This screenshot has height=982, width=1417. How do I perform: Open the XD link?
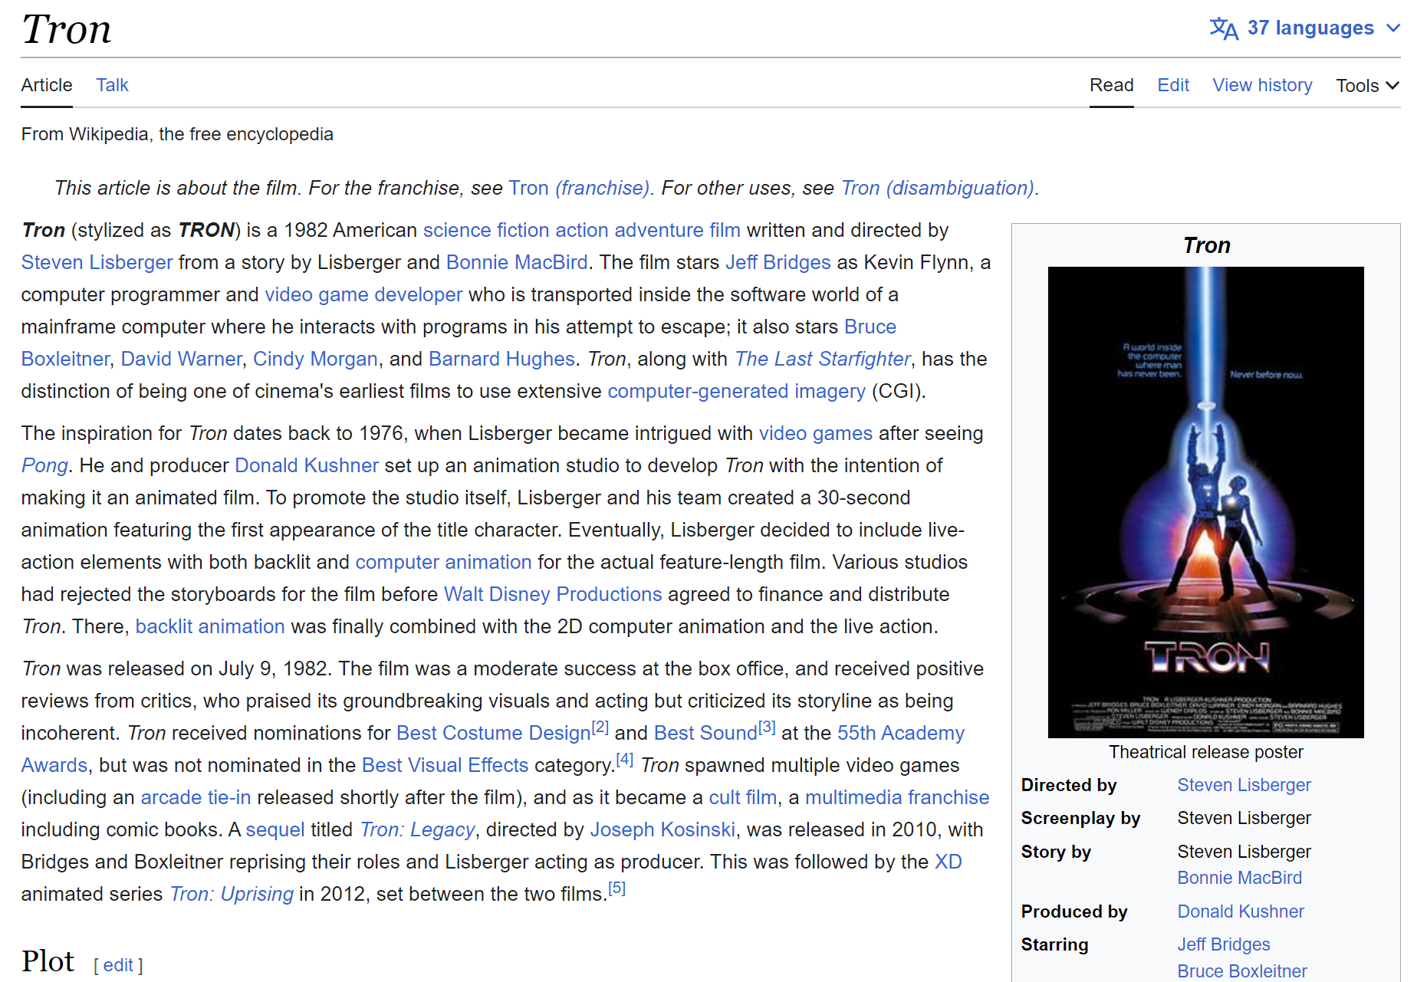pyautogui.click(x=949, y=862)
